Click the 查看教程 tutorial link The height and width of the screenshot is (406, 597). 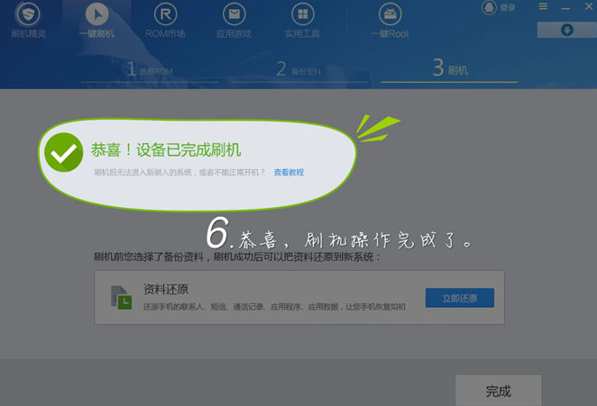[x=289, y=172]
